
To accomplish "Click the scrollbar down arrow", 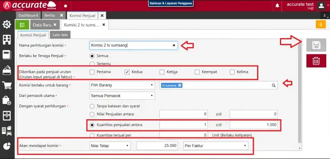I will (300, 149).
